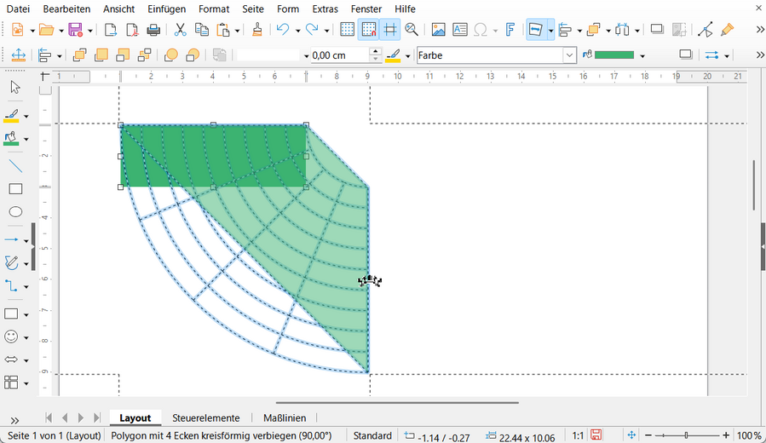This screenshot has width=766, height=443.
Task: Open the Farbe fill type dropdown
Action: [x=569, y=55]
